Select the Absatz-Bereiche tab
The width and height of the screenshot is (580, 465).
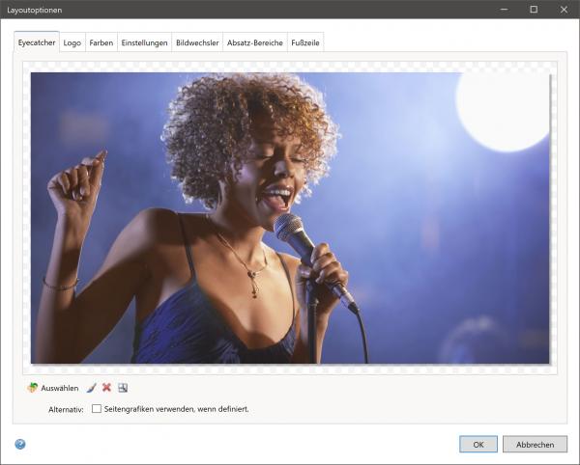(254, 42)
